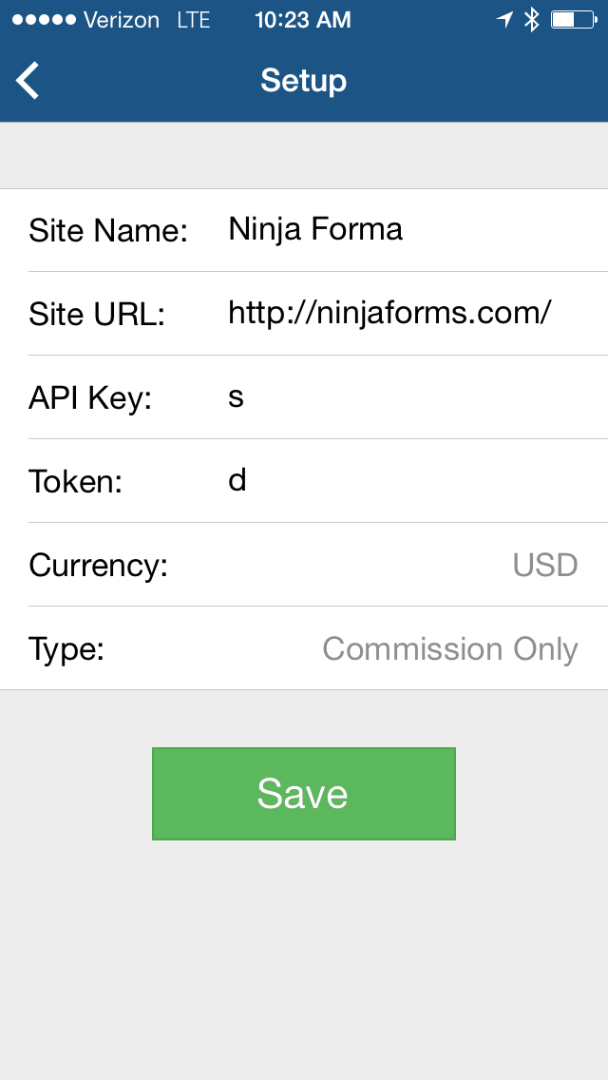The width and height of the screenshot is (608, 1080).
Task: Tap the signal strength dots
Action: click(43, 20)
